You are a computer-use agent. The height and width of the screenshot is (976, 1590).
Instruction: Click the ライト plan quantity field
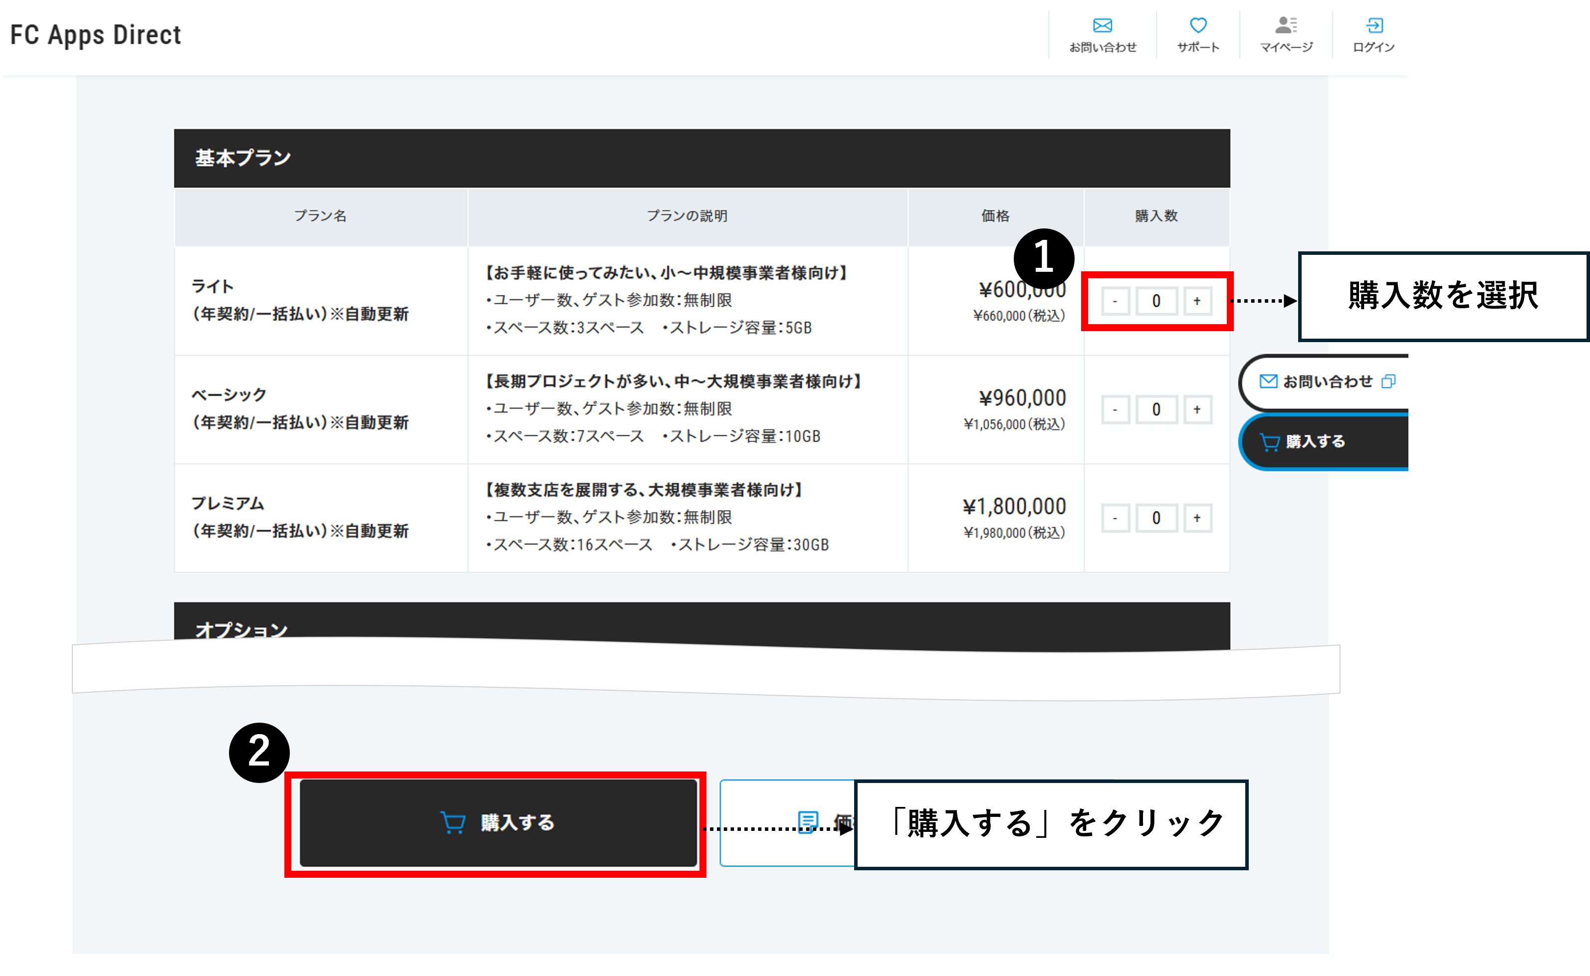1156,301
